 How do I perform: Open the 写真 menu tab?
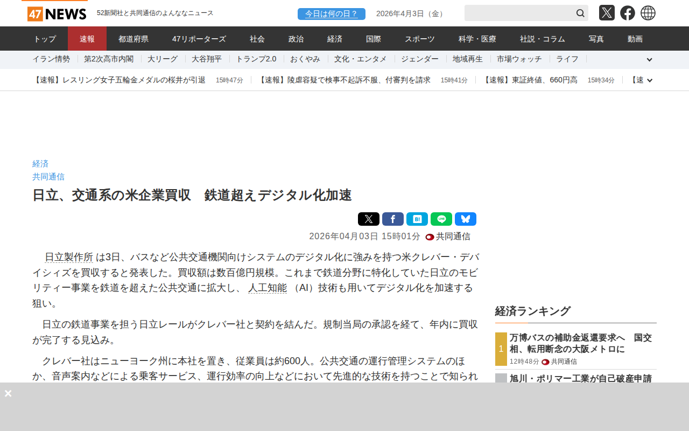(x=596, y=39)
